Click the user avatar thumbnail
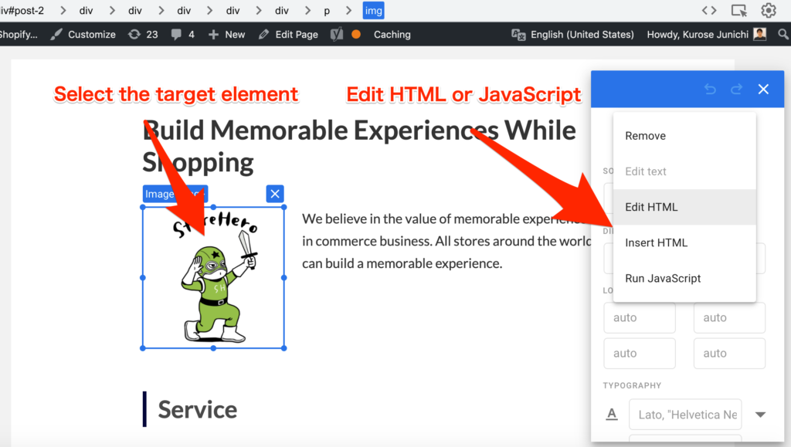 760,34
